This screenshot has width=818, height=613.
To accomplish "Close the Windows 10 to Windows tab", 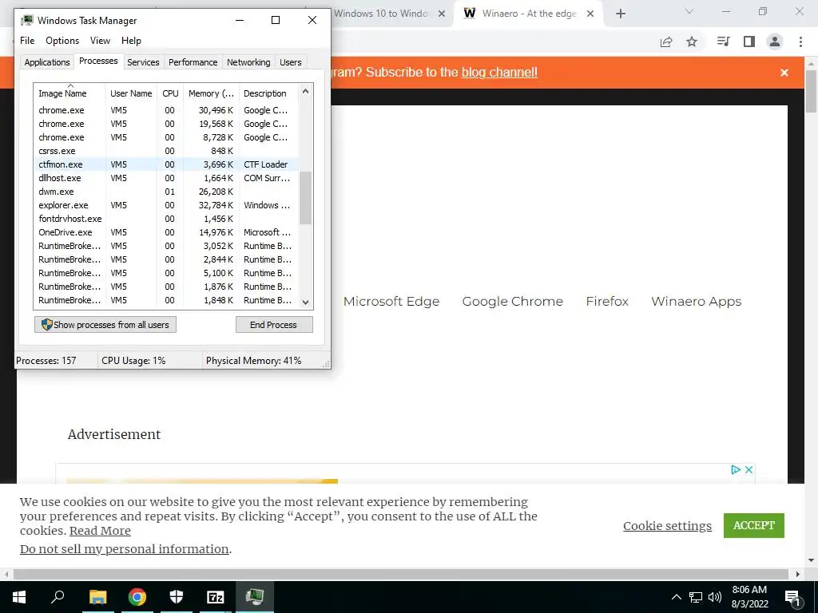I will [x=441, y=14].
